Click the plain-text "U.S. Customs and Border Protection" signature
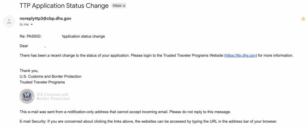 tap(51, 76)
